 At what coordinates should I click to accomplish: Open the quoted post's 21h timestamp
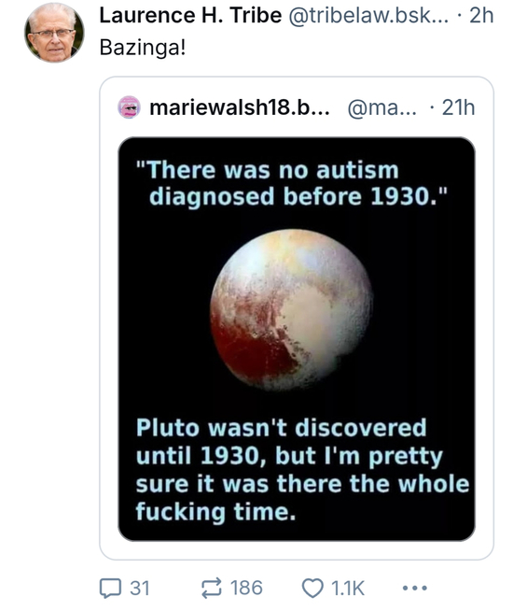point(458,107)
